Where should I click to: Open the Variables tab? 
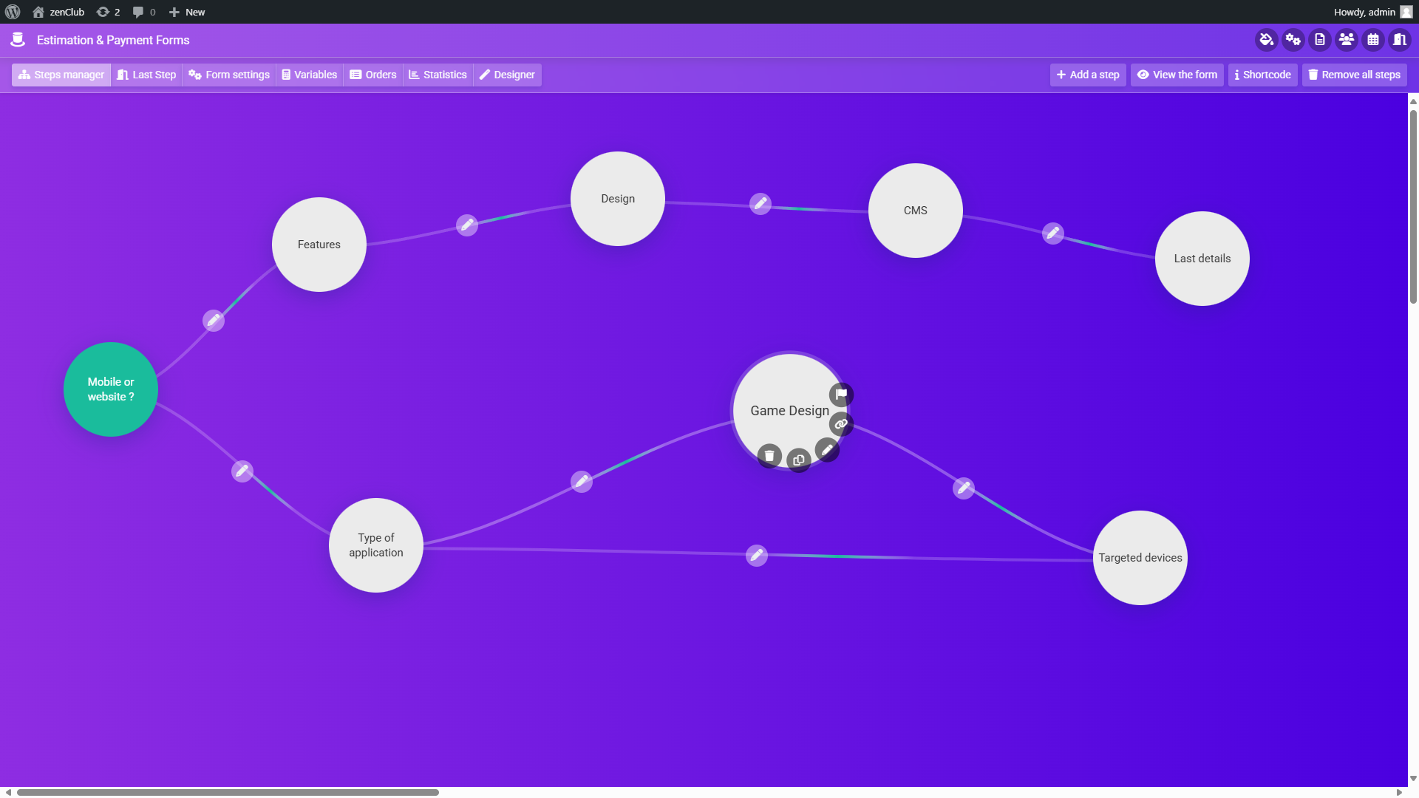310,75
